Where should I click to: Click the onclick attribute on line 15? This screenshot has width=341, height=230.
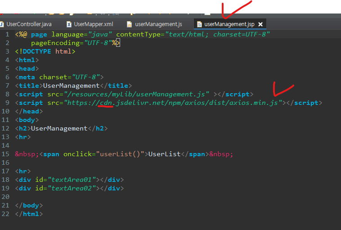coord(78,154)
